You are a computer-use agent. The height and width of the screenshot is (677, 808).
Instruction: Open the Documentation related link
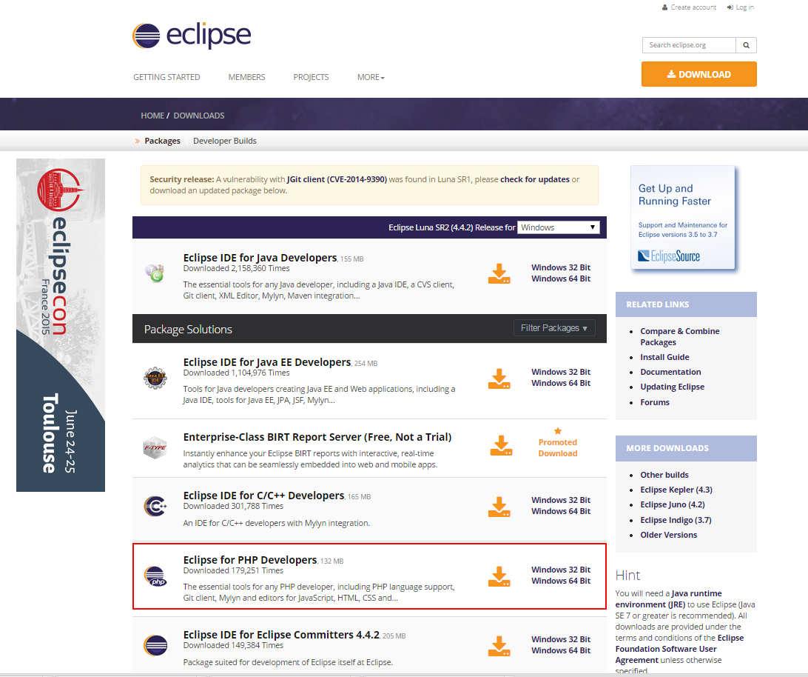pos(670,372)
